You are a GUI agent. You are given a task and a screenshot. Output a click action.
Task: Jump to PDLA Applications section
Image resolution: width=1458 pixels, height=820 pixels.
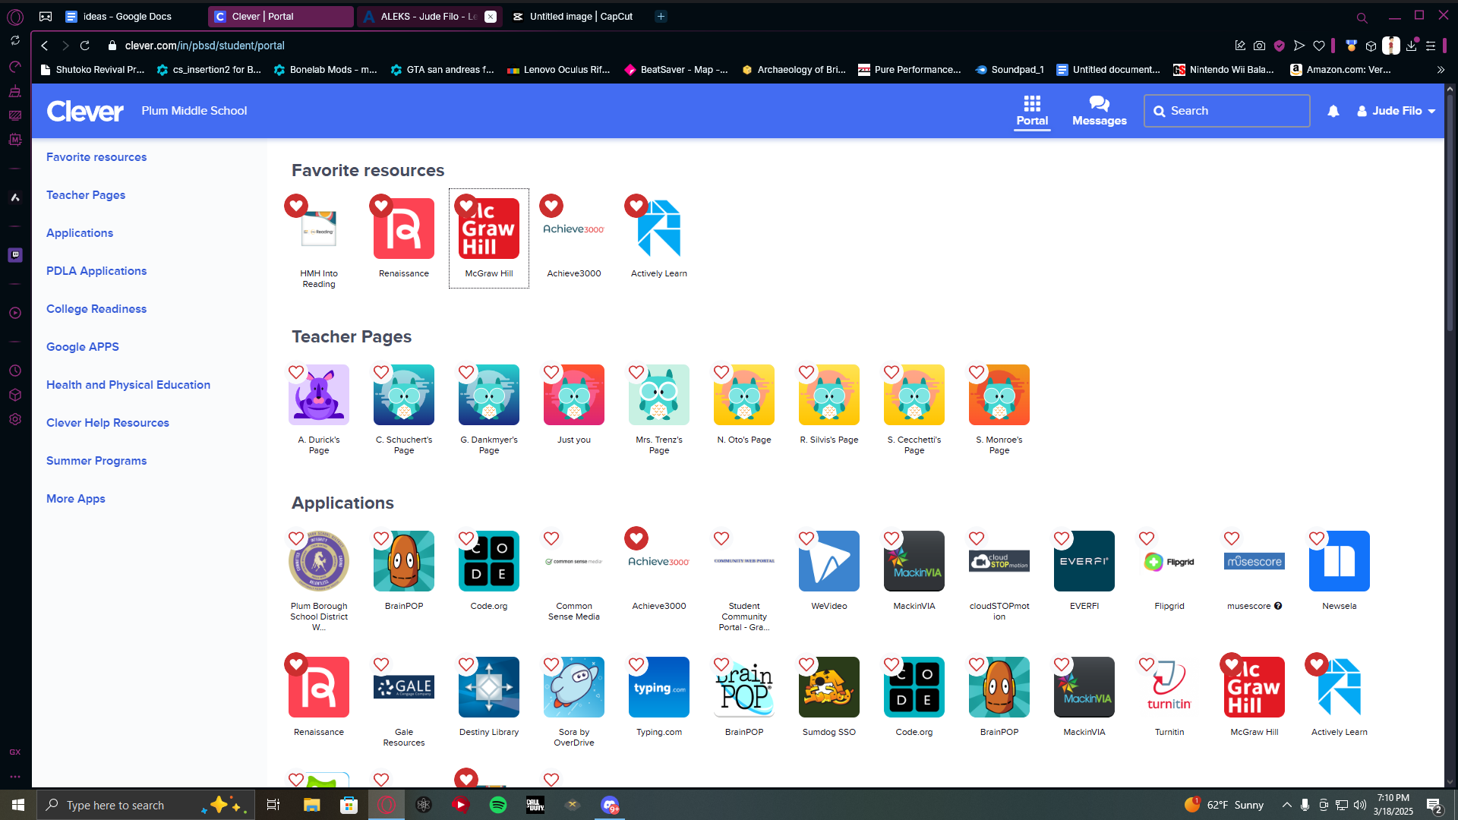96,271
